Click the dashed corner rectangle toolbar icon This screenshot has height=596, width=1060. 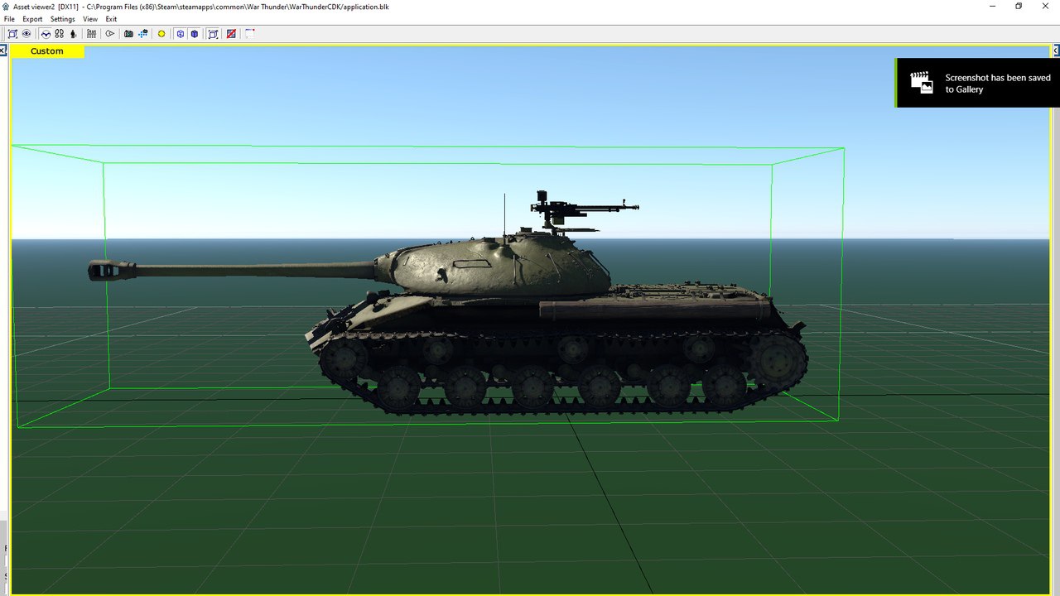pos(249,34)
